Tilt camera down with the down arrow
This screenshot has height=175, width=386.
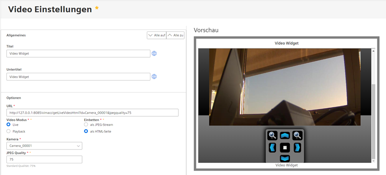[285, 158]
